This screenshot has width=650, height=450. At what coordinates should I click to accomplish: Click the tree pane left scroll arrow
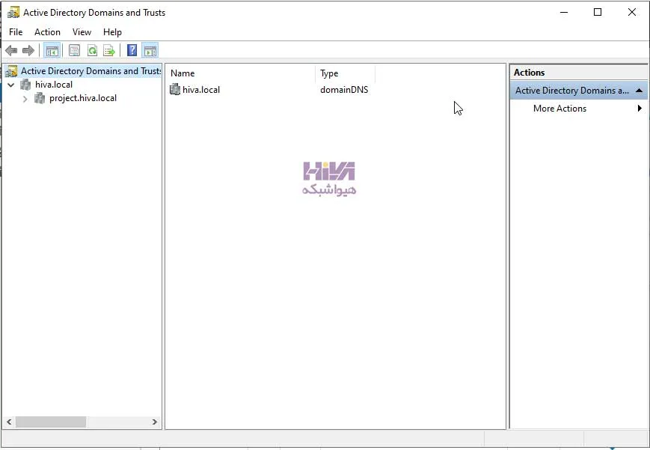9,422
